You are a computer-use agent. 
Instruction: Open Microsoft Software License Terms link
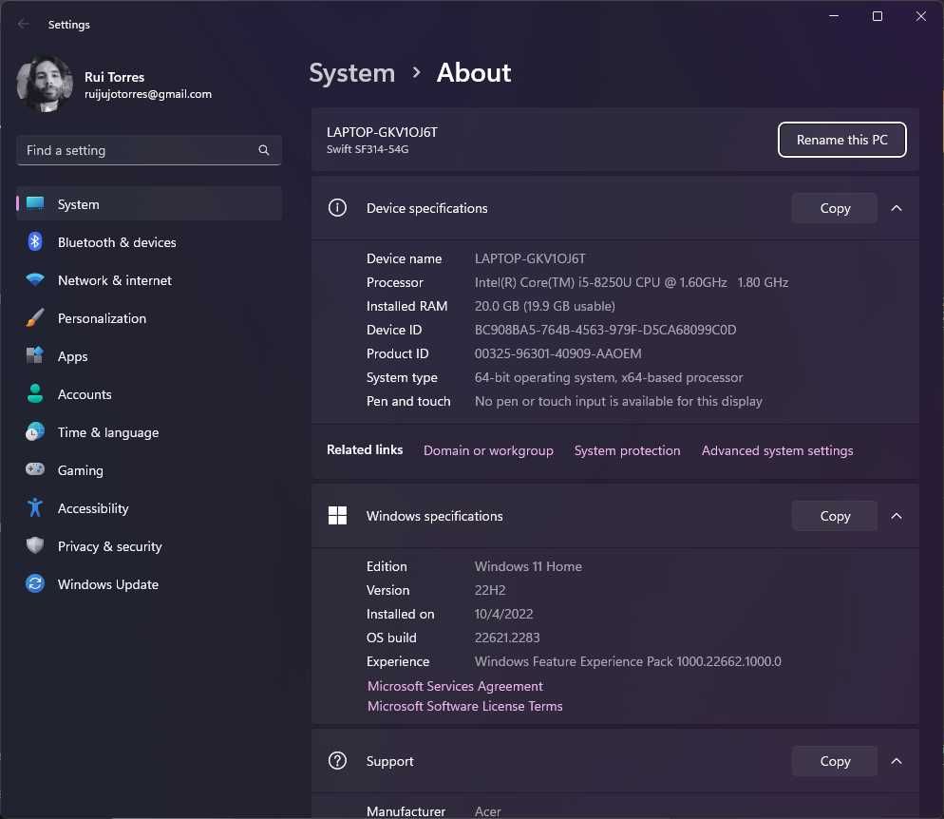point(464,705)
